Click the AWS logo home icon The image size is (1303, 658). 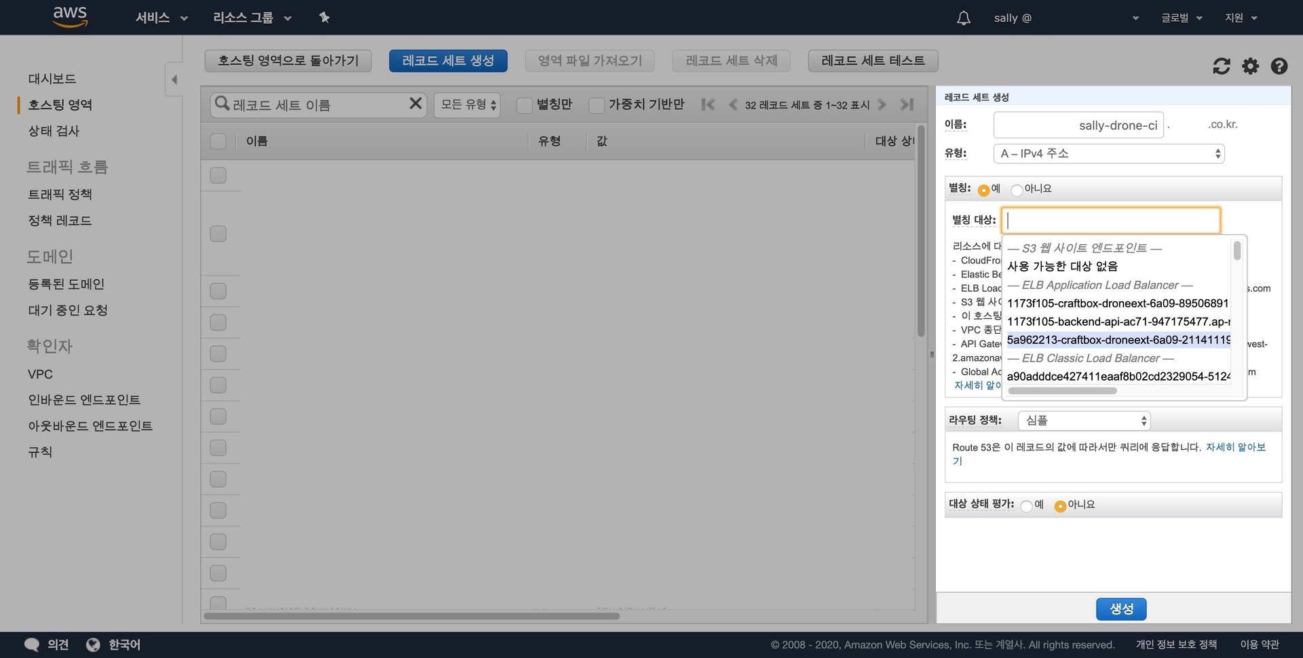tap(70, 17)
